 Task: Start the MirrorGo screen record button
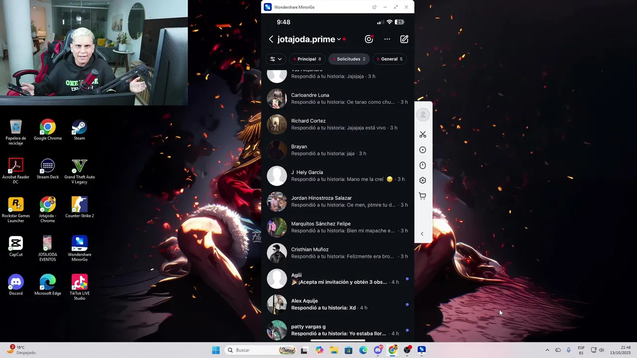tap(423, 150)
